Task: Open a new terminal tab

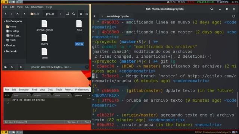Action: (x=94, y=16)
